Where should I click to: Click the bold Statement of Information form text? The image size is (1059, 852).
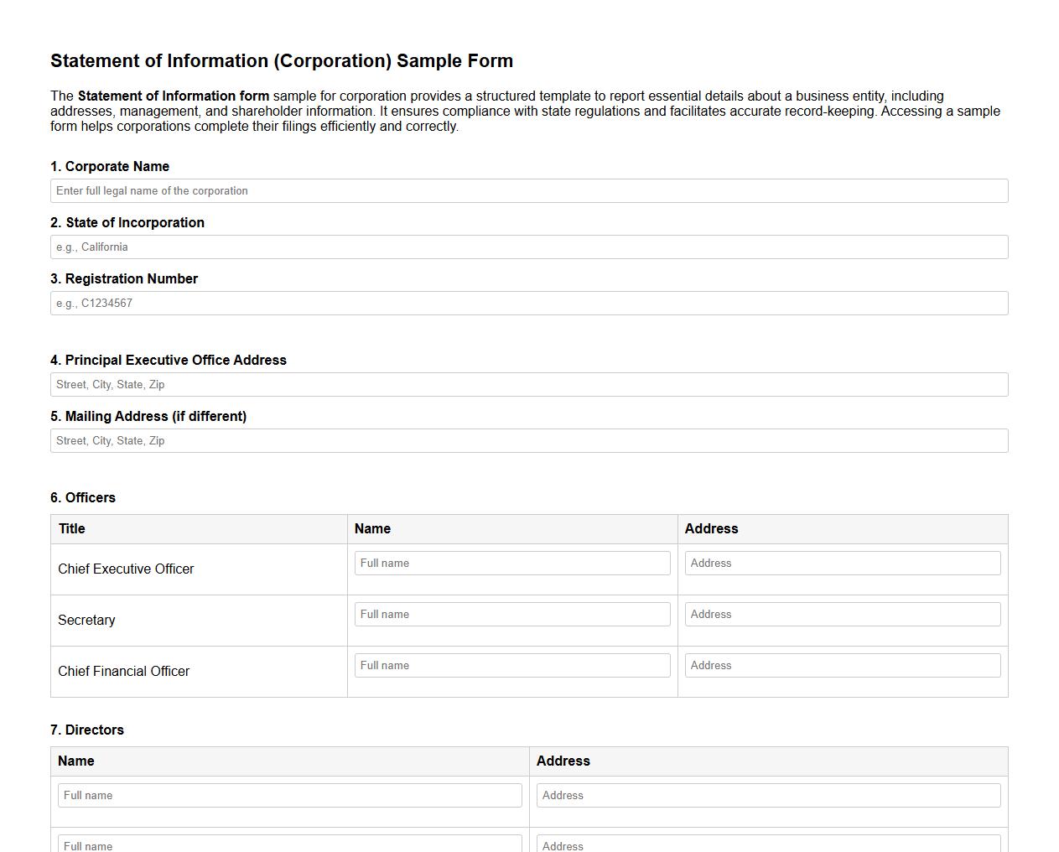(x=173, y=96)
